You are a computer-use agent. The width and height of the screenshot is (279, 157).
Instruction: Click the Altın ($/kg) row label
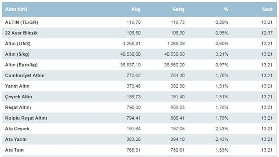(x=18, y=54)
